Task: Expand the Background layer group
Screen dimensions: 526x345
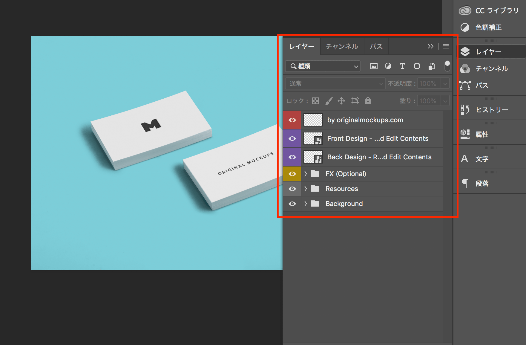Action: (305, 204)
